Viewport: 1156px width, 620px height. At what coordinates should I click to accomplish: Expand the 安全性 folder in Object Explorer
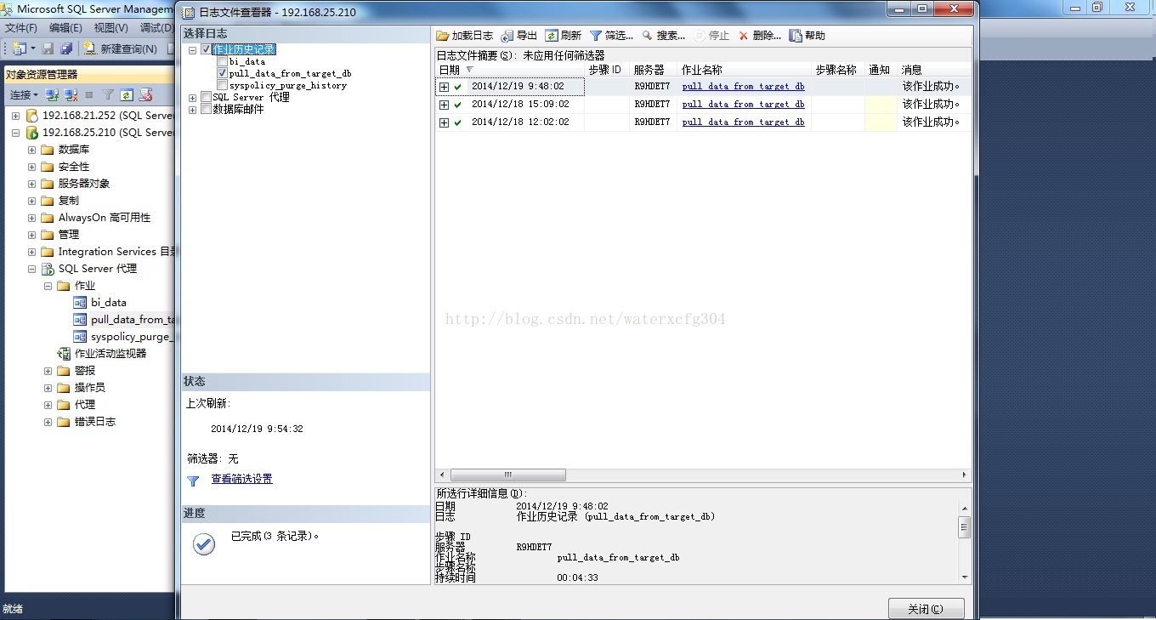[32, 167]
